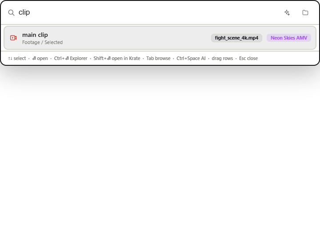Click the search field containing "clip"
This screenshot has width=320, height=240.
pyautogui.click(x=149, y=12)
